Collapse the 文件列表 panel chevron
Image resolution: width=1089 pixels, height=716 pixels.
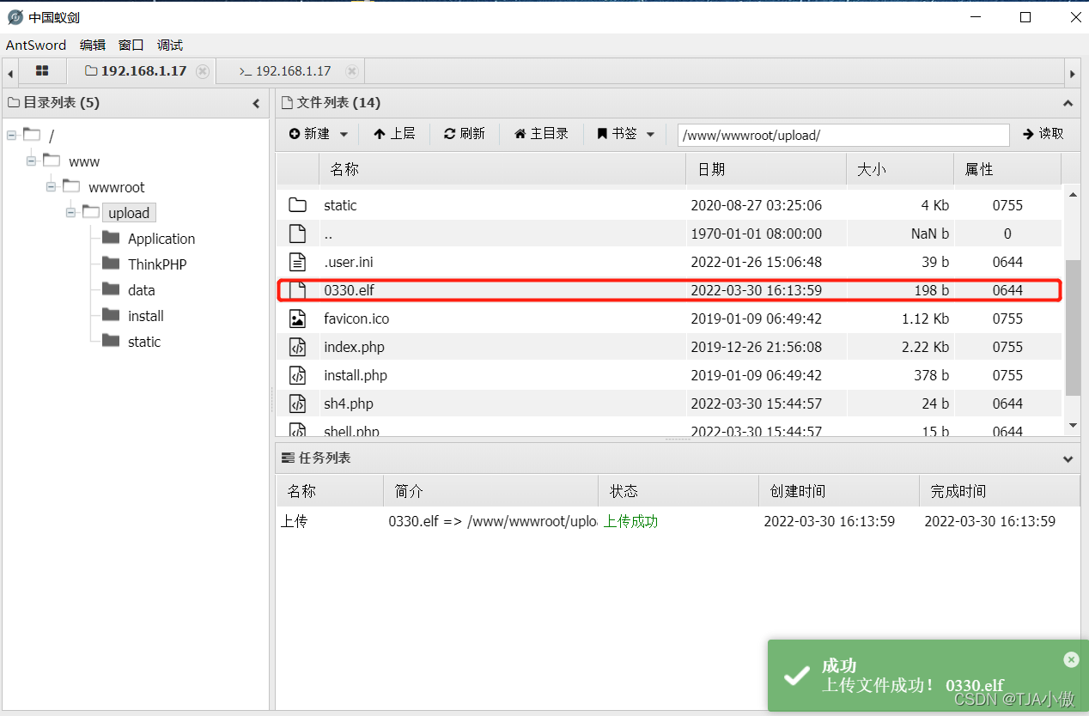click(1068, 103)
